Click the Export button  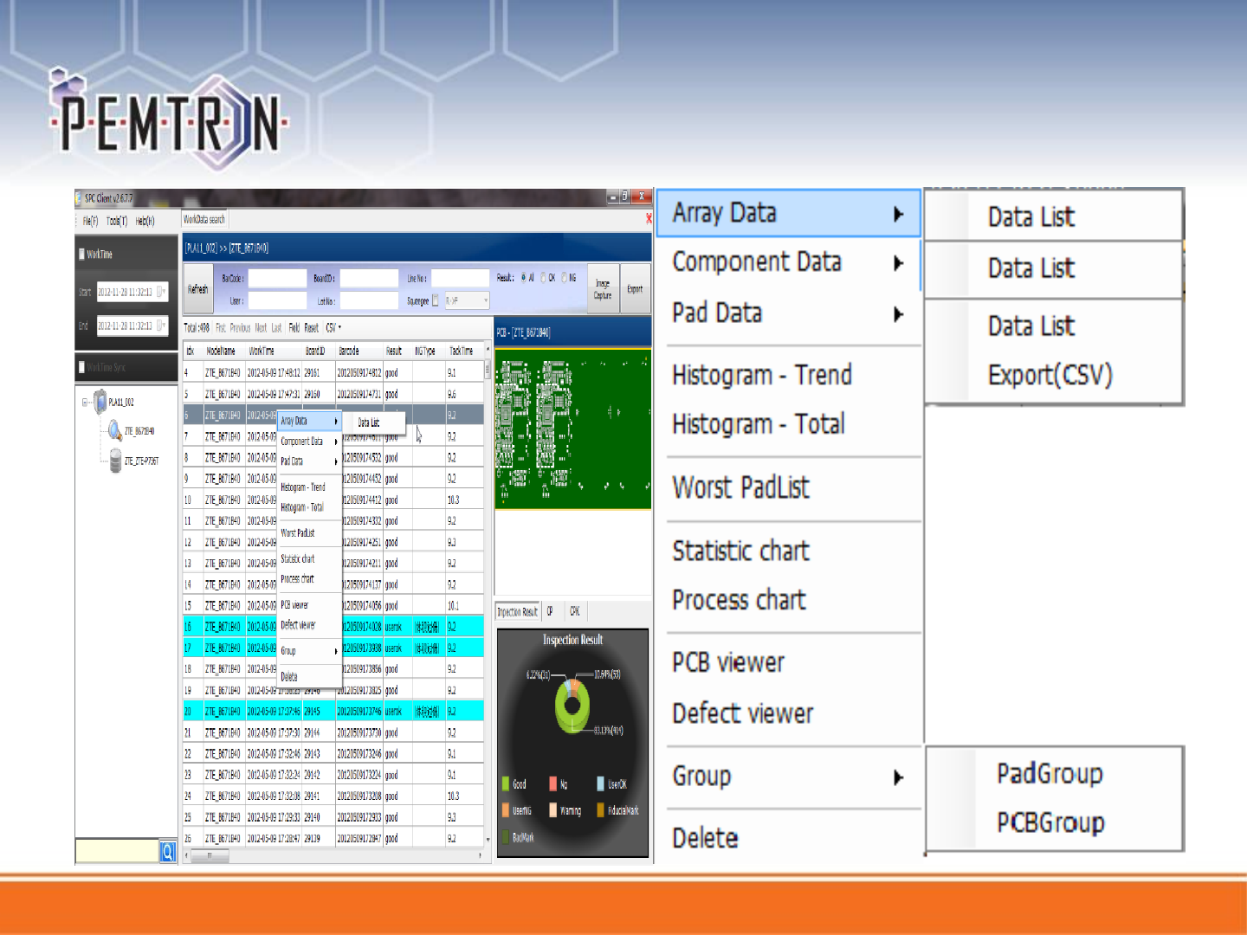click(635, 289)
